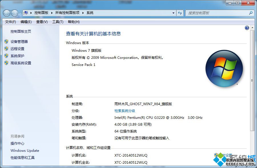Open the 帮助(H) menu
Viewport: 257px width, 168px height.
pyautogui.click(x=74, y=22)
